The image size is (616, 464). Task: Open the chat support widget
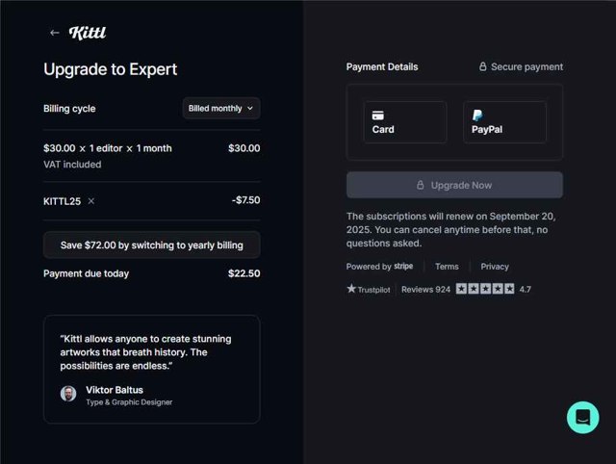pyautogui.click(x=582, y=418)
